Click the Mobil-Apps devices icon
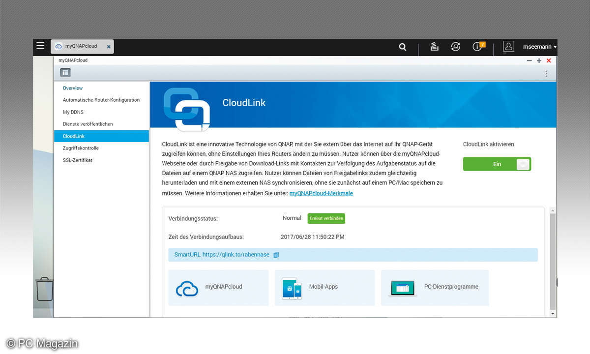Viewport: 590px width, 354px height. (x=292, y=288)
